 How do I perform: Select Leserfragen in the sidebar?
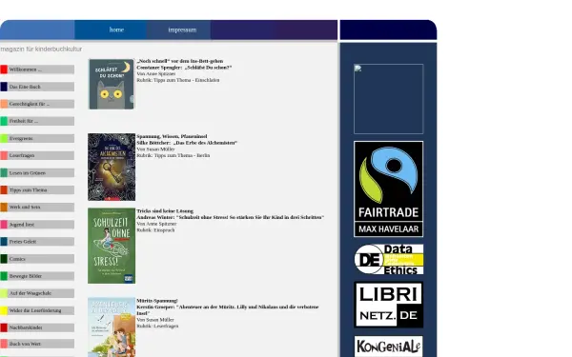pyautogui.click(x=37, y=155)
